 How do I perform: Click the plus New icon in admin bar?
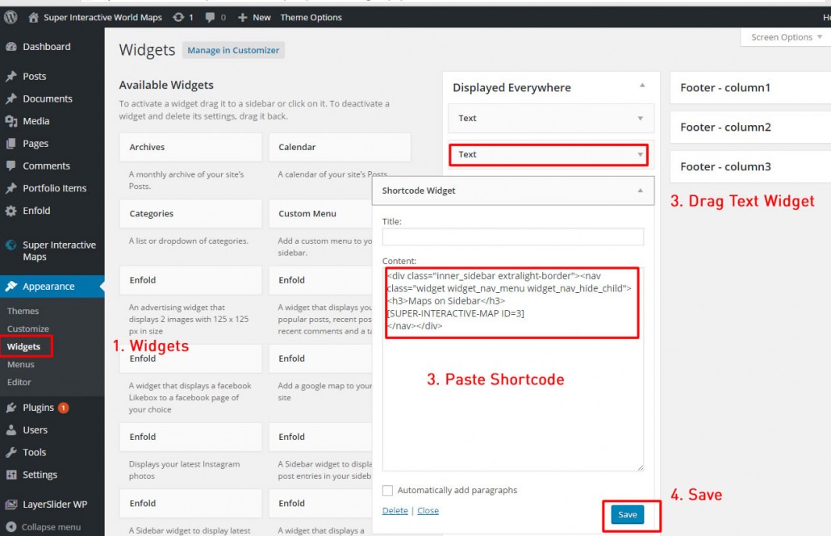(242, 17)
